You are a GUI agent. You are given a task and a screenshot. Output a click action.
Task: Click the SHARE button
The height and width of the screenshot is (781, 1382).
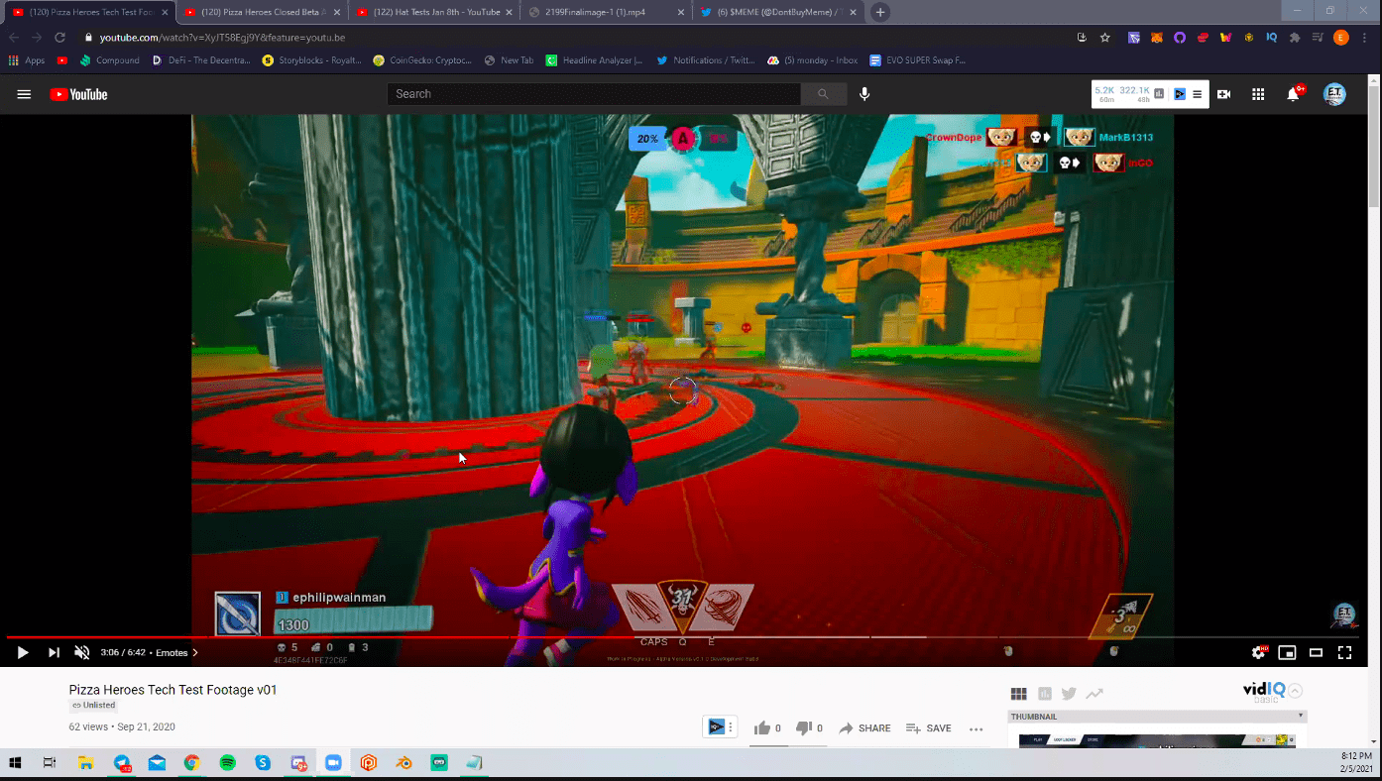point(864,728)
